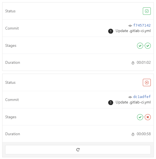Open author avatar on dc1adfef commit
Screen dimensions: 156x159
tap(111, 103)
